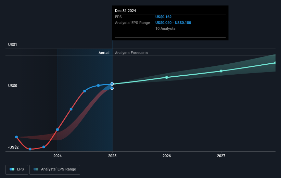Viewport: 281px width, 178px height.
Task: Click the EPS point left of the 2024 gridline
Action: 44,147
